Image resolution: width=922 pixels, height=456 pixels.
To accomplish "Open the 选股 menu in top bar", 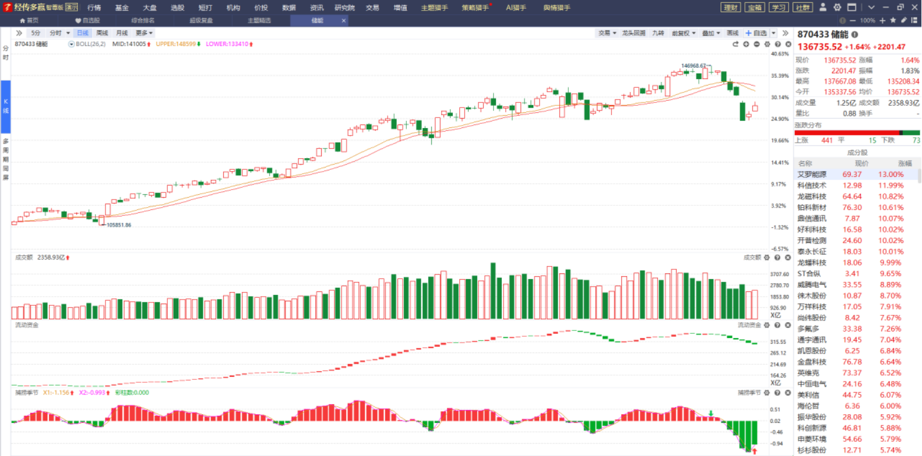I will (177, 8).
